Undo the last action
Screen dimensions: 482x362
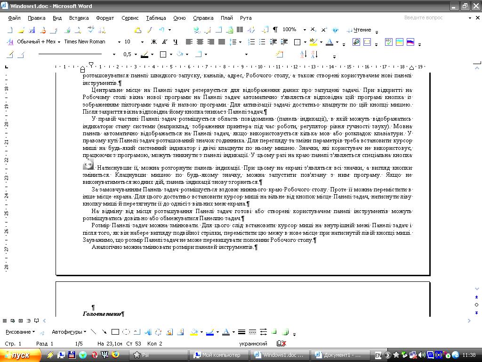point(162,30)
